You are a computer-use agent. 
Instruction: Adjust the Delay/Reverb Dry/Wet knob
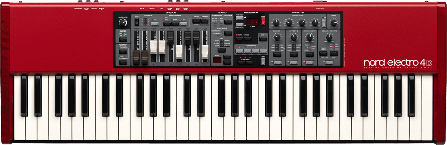(329, 37)
